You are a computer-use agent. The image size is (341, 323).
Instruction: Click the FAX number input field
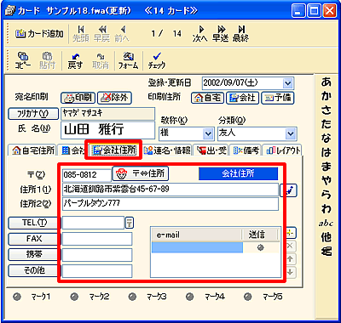tap(97, 239)
